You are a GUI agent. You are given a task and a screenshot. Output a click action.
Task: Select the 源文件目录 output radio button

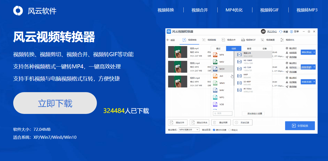click(x=214, y=130)
